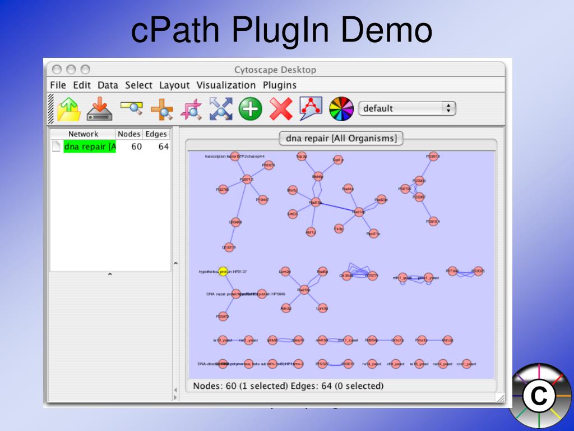Select the dna repair [All Organisms] tab
Viewport: 574px width, 431px height.
pyautogui.click(x=341, y=139)
